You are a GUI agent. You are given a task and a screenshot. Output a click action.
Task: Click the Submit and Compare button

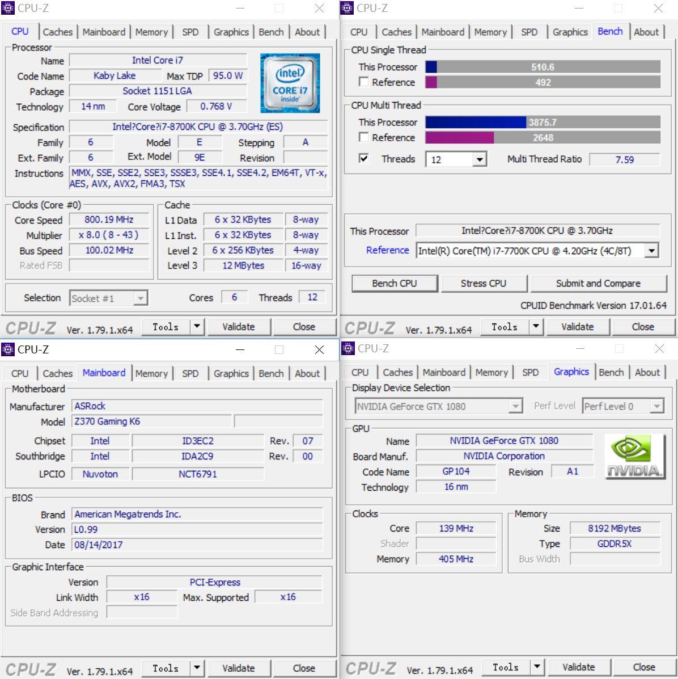coord(598,283)
